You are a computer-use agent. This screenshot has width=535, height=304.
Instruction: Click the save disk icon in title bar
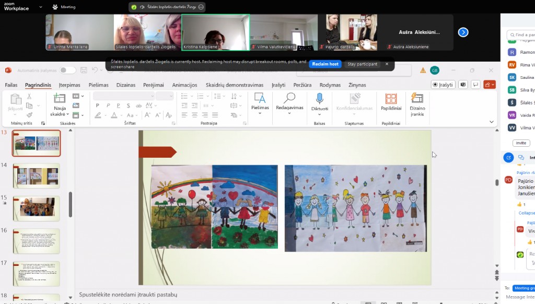[x=83, y=70]
